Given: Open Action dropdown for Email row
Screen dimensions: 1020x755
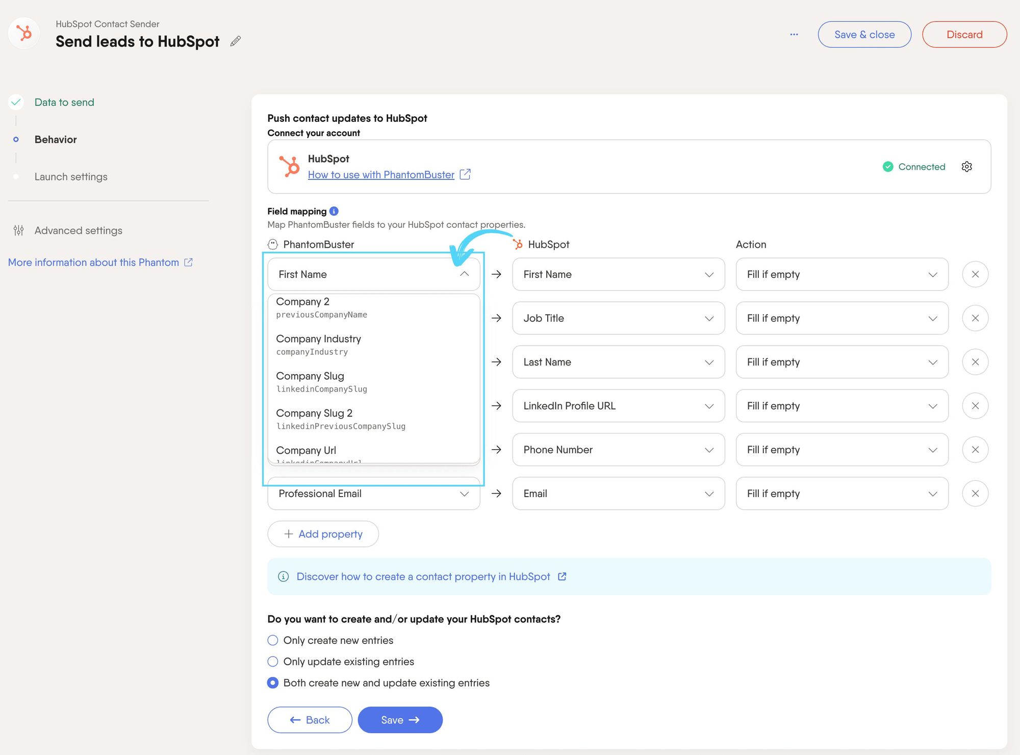Looking at the screenshot, I should click(x=842, y=493).
